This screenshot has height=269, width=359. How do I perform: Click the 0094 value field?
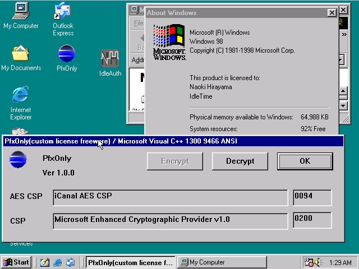coord(312,198)
